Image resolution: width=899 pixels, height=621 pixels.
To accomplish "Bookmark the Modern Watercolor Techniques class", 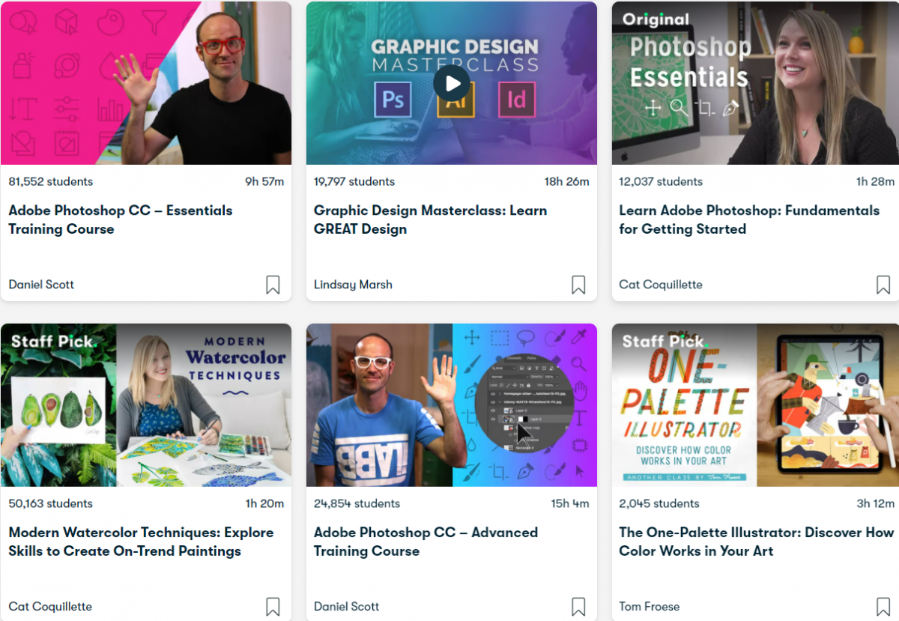I will point(273,607).
